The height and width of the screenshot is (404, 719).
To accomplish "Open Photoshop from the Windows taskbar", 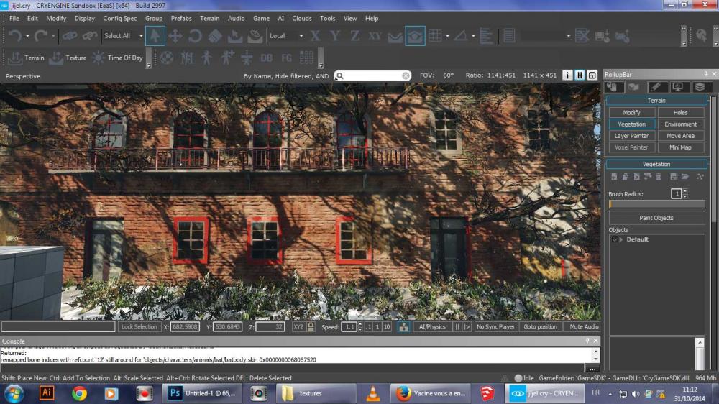I will point(201,393).
